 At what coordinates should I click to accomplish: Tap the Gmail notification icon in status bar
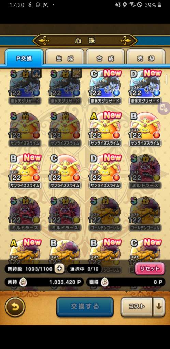(45, 5)
